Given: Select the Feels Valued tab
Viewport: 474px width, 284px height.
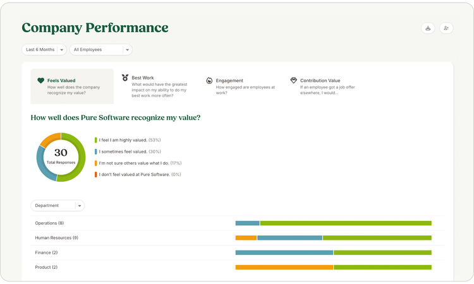Looking at the screenshot, I should pyautogui.click(x=72, y=86).
